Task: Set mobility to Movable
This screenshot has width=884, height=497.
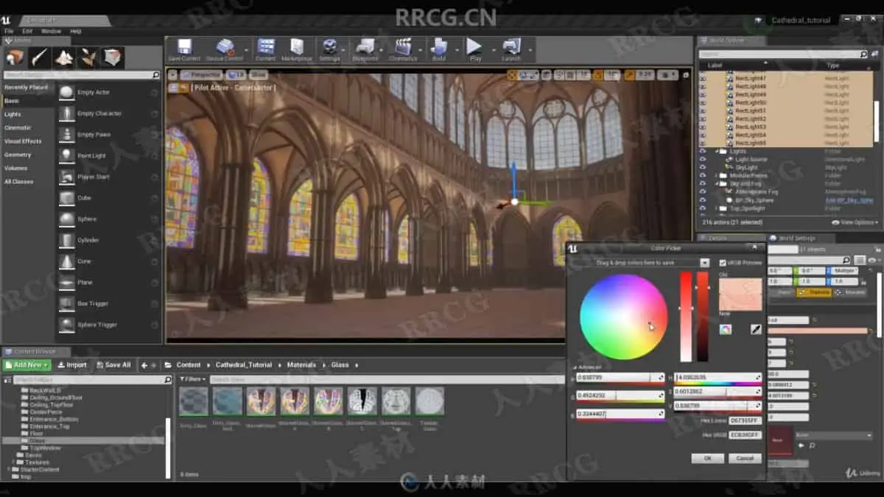Action: pos(850,292)
